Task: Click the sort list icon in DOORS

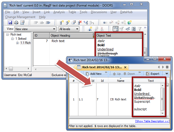Action: coord(134,29)
